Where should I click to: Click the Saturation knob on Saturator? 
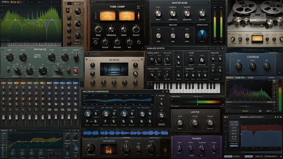[x=91, y=148]
